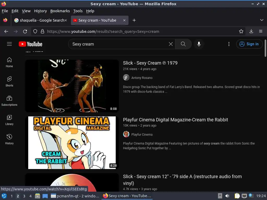Switch to virtual desktop 4
This screenshot has width=267, height=200.
click(x=31, y=196)
